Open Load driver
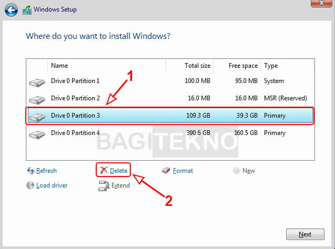335x249 pixels. click(x=52, y=185)
